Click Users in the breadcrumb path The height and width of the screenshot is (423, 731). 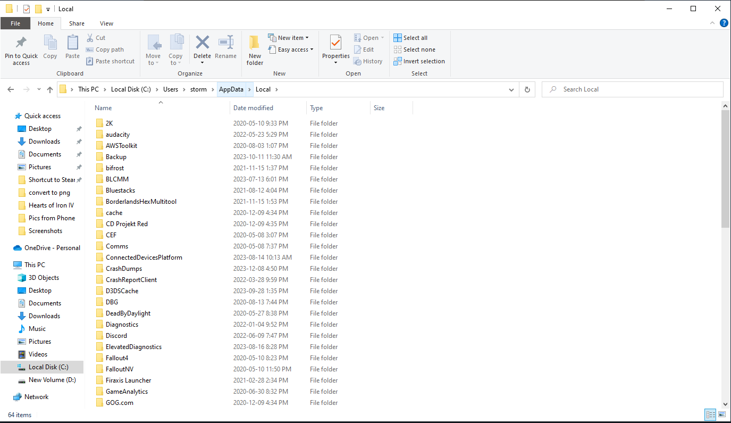point(171,89)
